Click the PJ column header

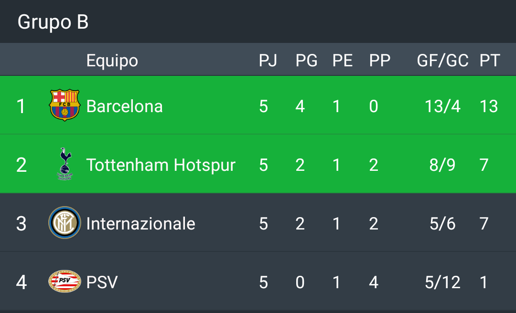click(x=268, y=61)
